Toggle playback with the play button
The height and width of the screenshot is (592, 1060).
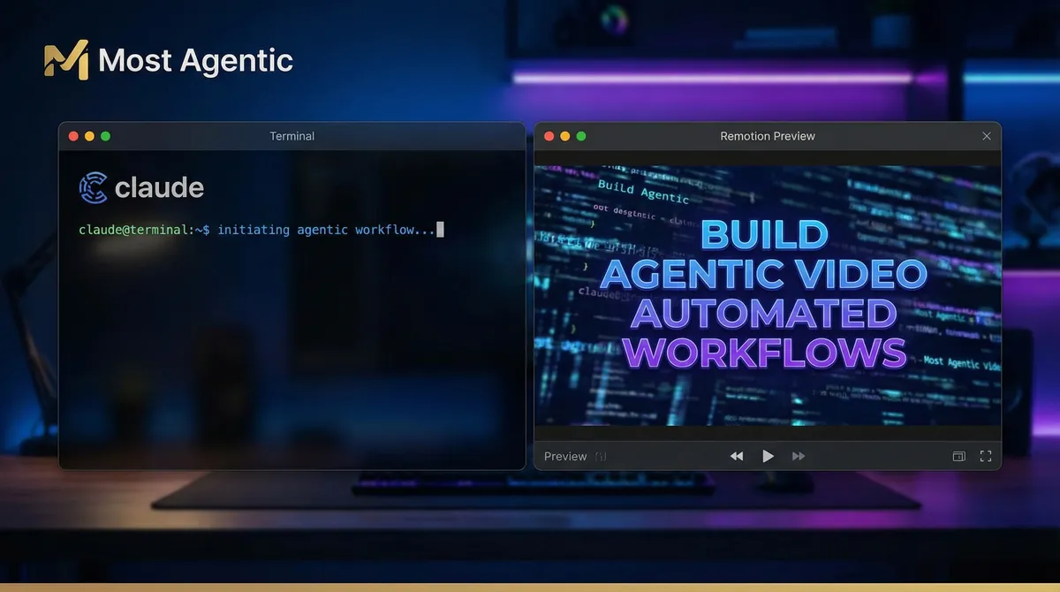pyautogui.click(x=768, y=455)
